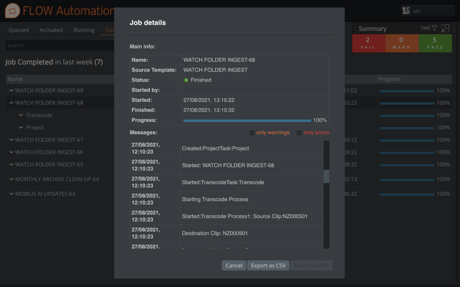Select message Started: WATCH FOLDER INGEST-68

coord(228,166)
